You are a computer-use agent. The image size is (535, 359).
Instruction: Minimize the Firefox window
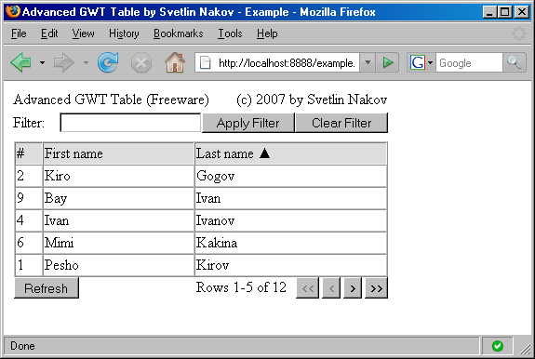[489, 12]
